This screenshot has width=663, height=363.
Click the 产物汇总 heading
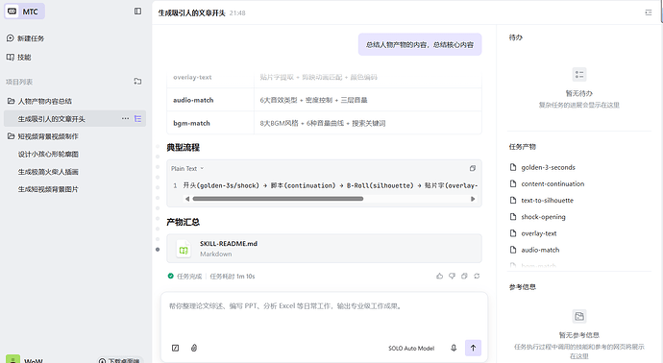(x=184, y=222)
